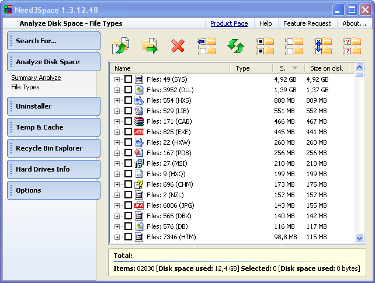This screenshot has height=283, width=375.
Task: Open the Product Page link
Action: click(x=229, y=23)
